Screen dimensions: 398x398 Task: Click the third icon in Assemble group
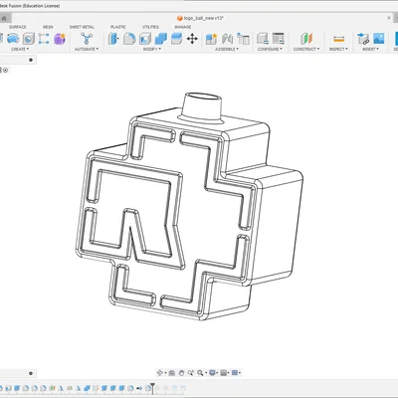point(243,39)
